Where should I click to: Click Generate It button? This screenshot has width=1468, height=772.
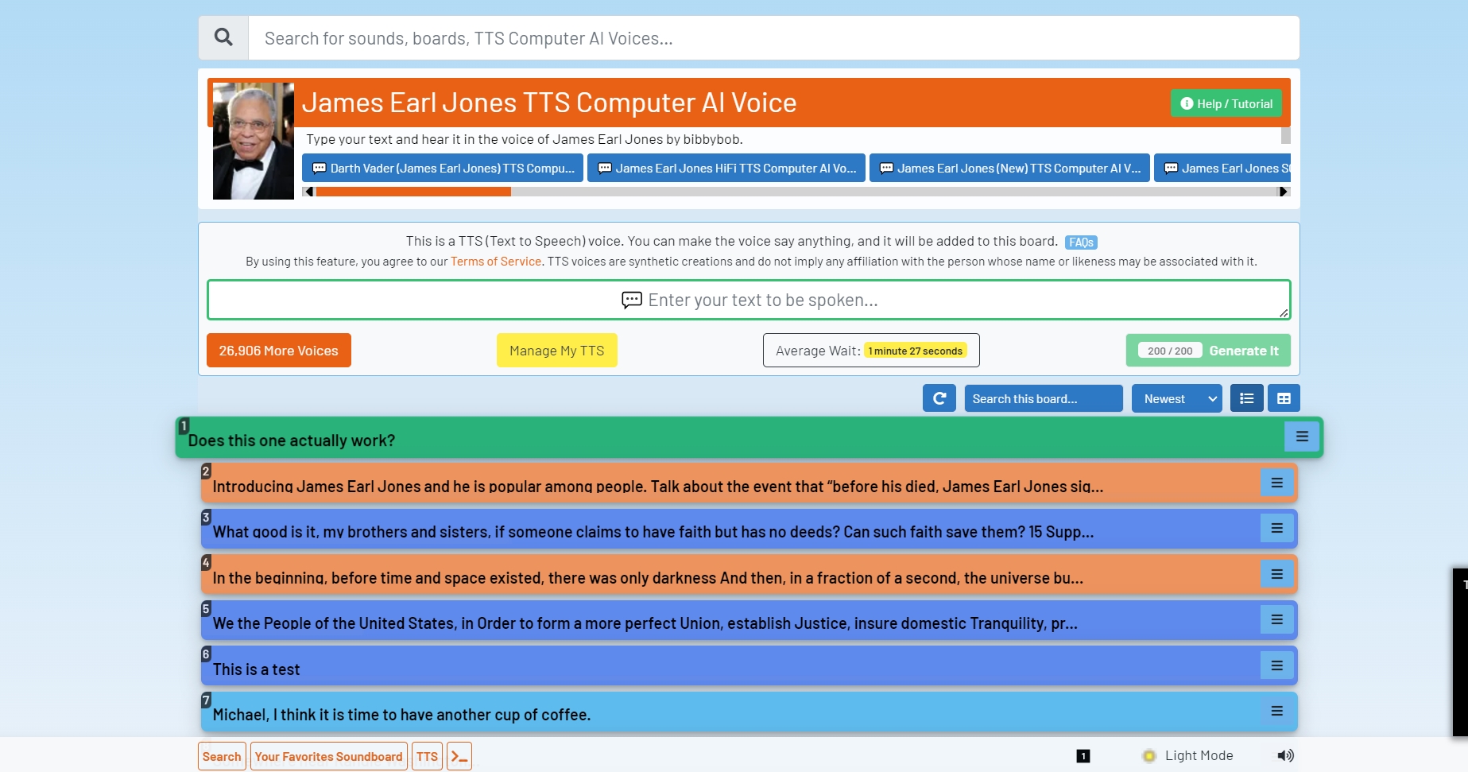click(x=1208, y=351)
